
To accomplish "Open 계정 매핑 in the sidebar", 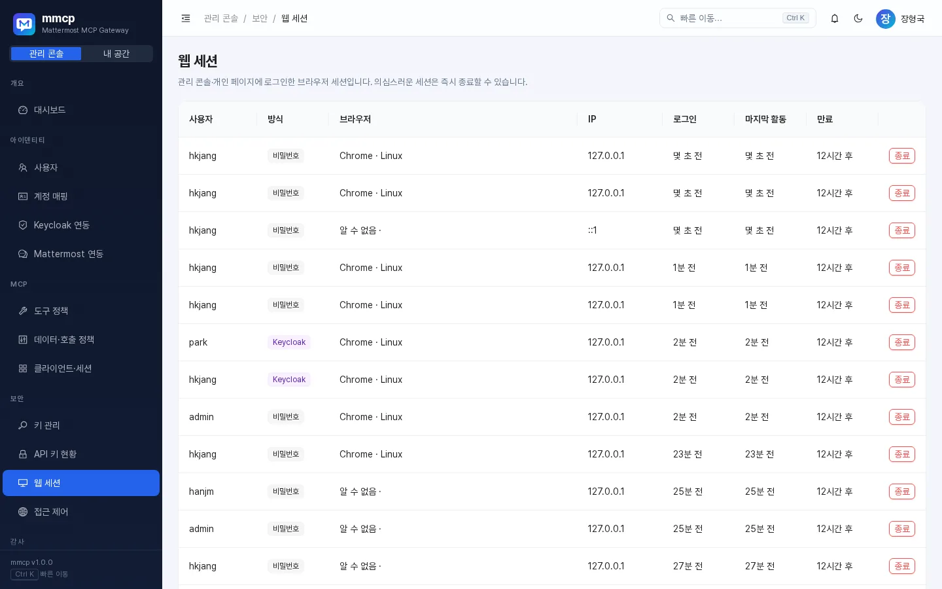I will point(81,196).
